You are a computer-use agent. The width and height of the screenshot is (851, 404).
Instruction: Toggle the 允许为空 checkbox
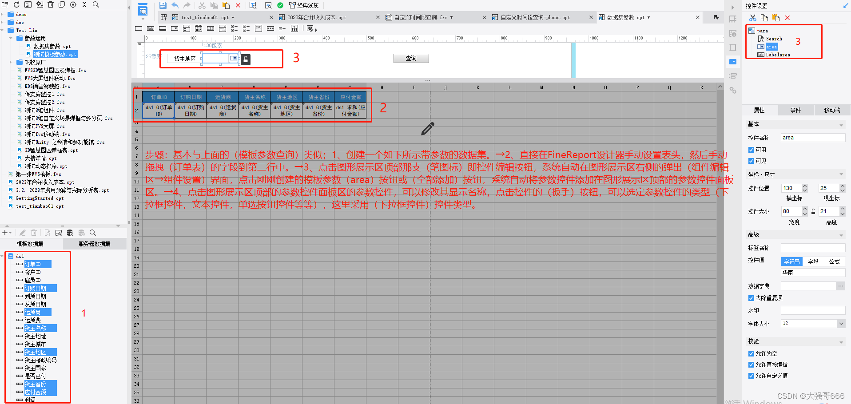(x=751, y=354)
